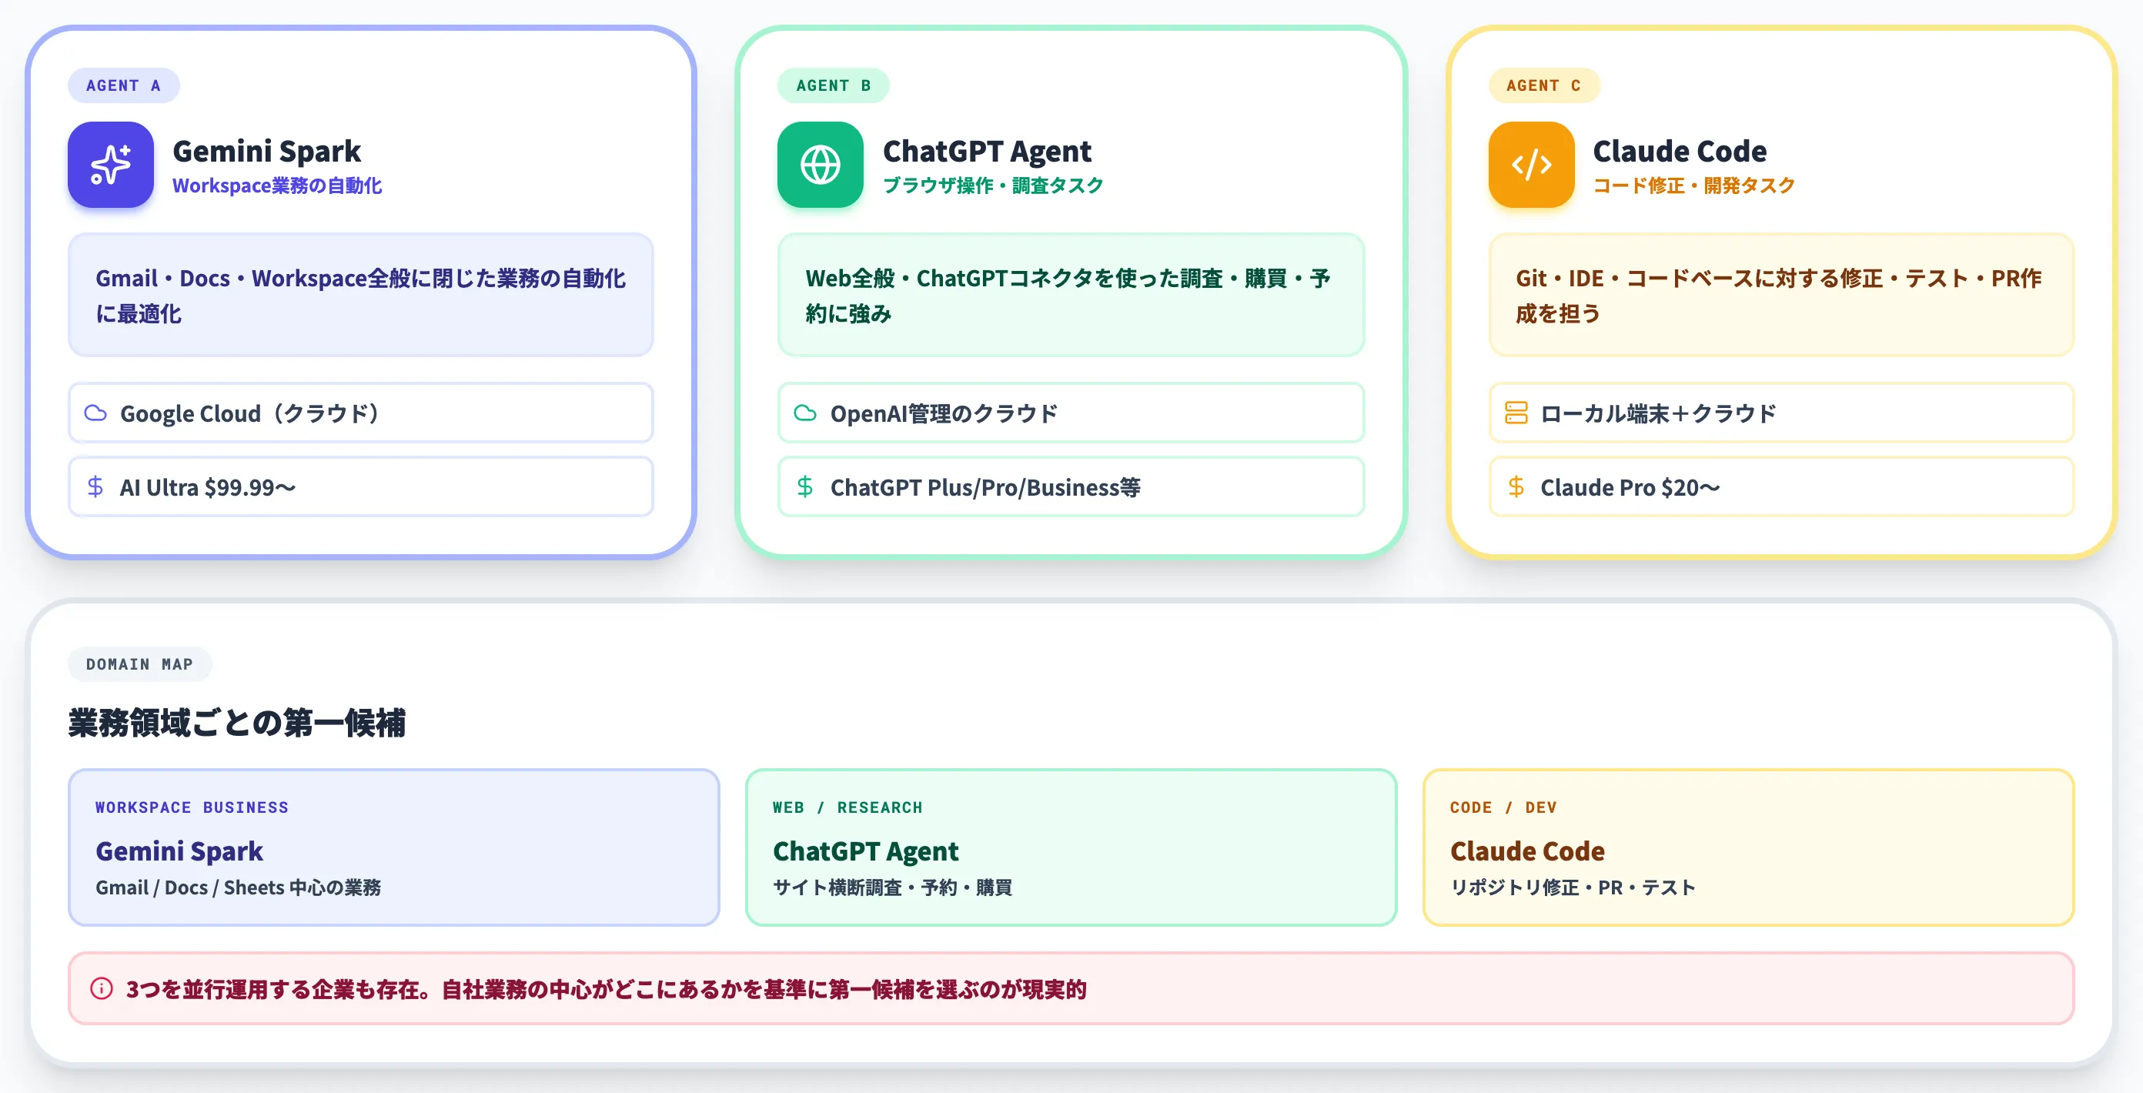Image resolution: width=2143 pixels, height=1093 pixels.
Task: Click the Claude Code brackets icon
Action: pyautogui.click(x=1532, y=165)
